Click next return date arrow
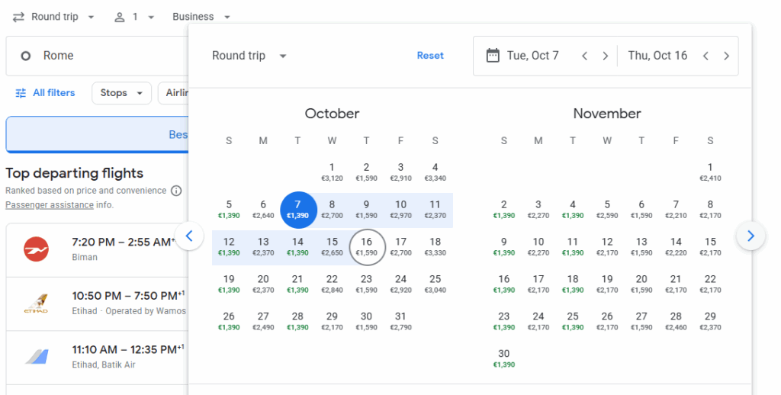 [726, 56]
